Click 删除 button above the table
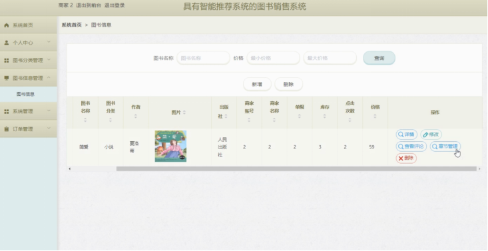Screen dimensions: 488x251 (288, 85)
